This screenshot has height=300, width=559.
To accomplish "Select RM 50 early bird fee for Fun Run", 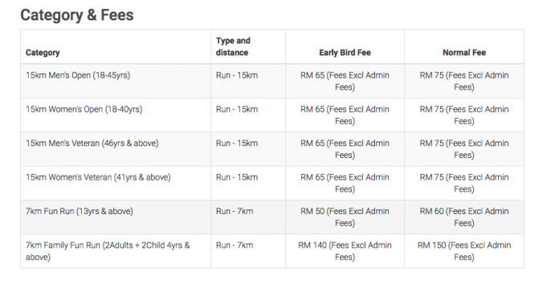I will coord(345,217).
